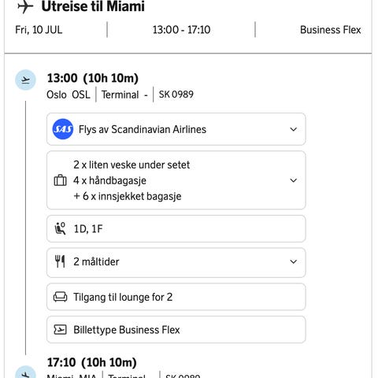378x378 pixels.
Task: Click the 13:00 - 17:10 time summary
Action: (181, 30)
